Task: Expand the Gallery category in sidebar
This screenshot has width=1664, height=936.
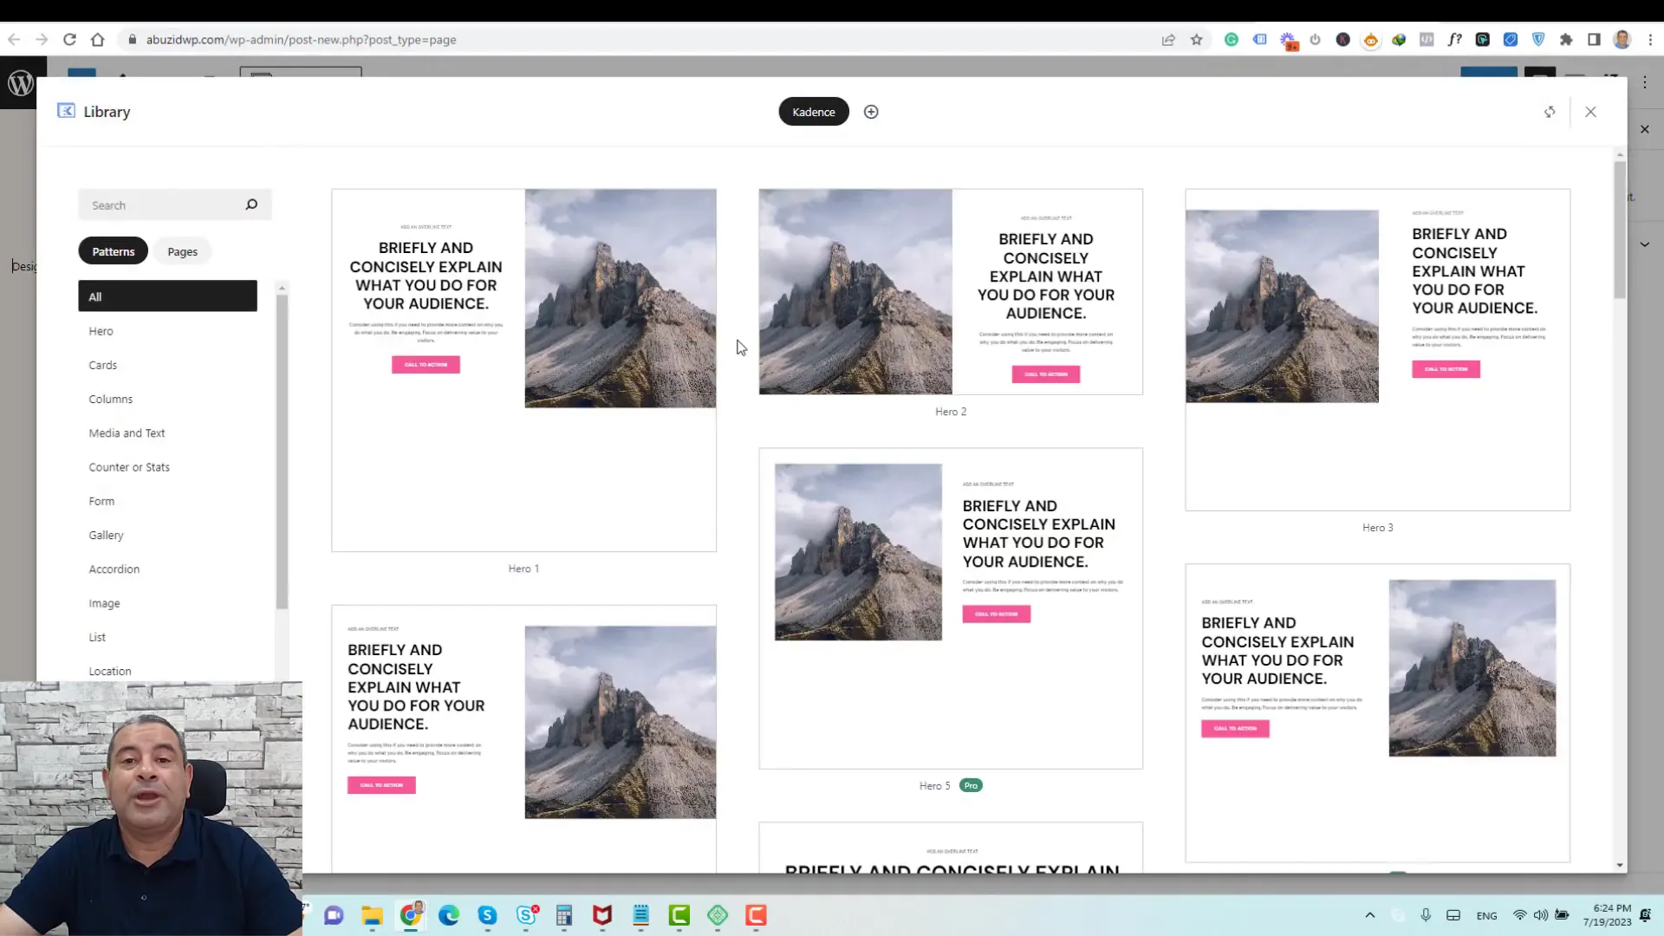Action: tap(107, 534)
